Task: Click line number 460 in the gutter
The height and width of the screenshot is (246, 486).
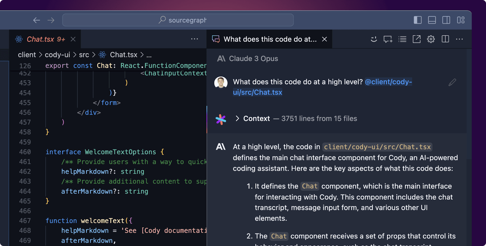Action: tap(25, 152)
